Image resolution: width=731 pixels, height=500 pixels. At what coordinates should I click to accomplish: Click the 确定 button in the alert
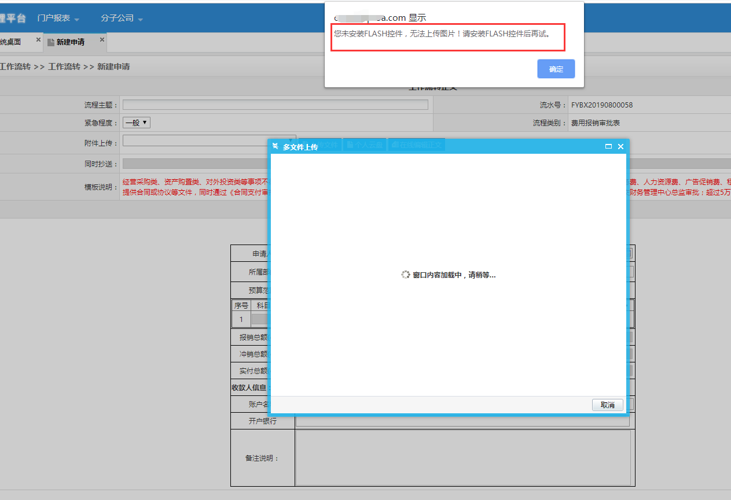(556, 69)
